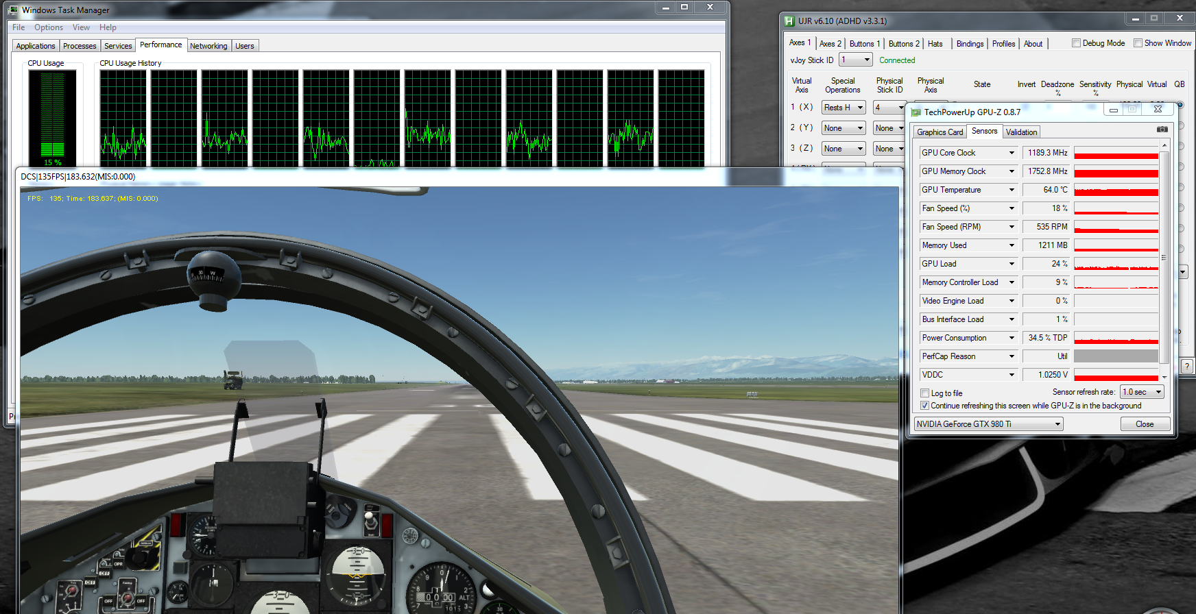Switch to GPU-Z Validation tab

(x=1022, y=132)
